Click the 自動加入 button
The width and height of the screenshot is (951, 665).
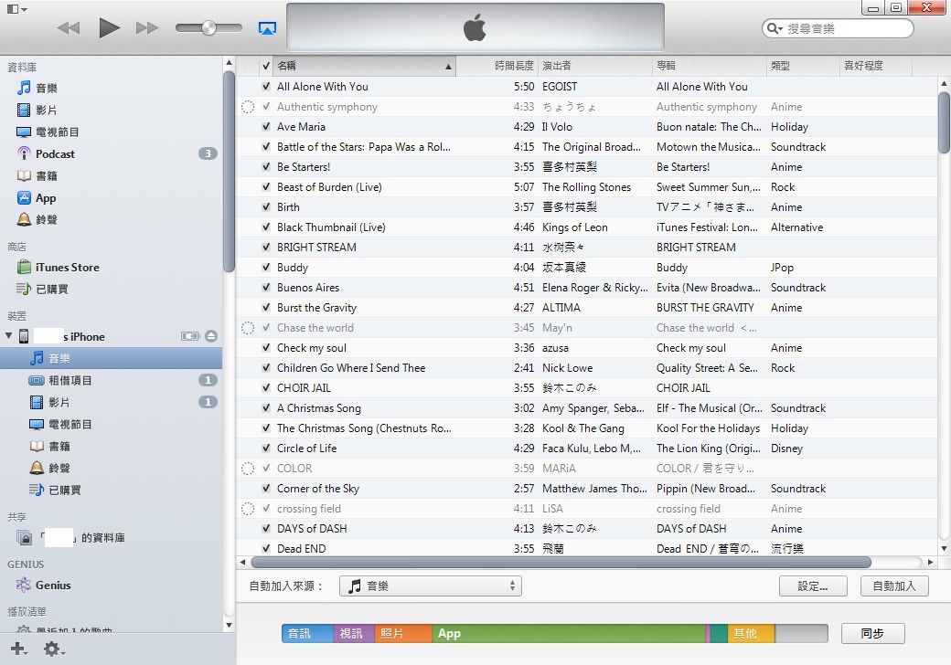pos(894,586)
